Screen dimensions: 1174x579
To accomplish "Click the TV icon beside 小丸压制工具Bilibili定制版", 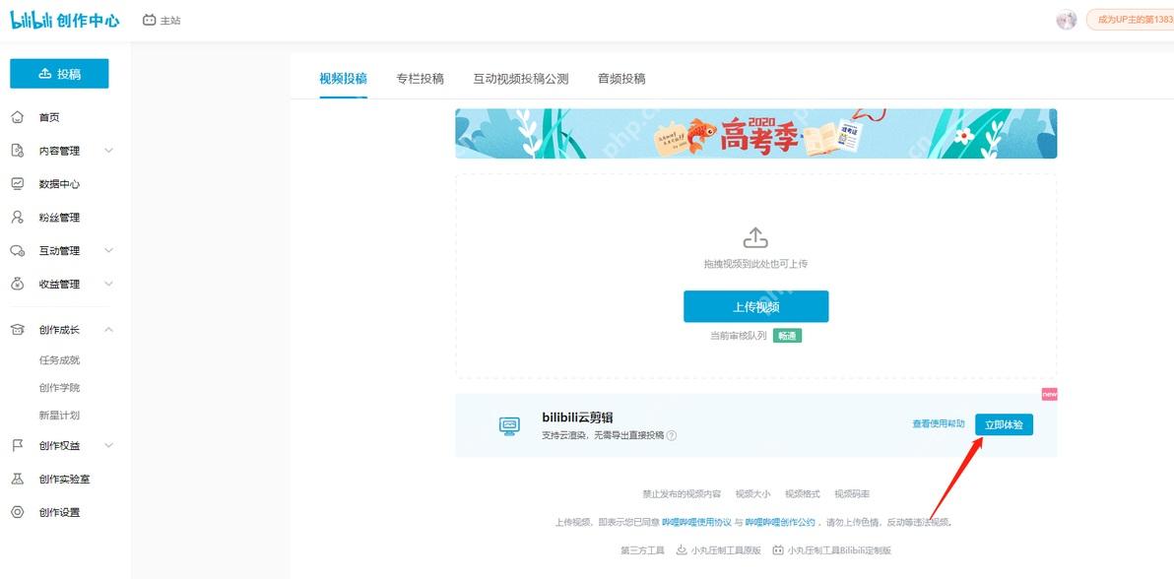I will [x=778, y=549].
